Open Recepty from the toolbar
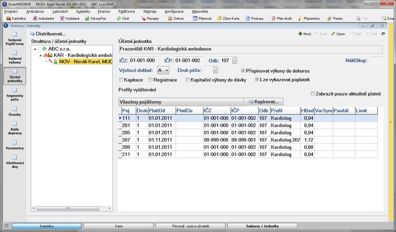396x232 pixels. (150, 19)
